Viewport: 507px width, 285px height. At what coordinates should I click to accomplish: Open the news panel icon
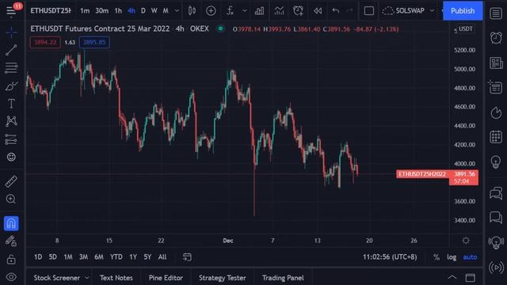pyautogui.click(x=496, y=63)
